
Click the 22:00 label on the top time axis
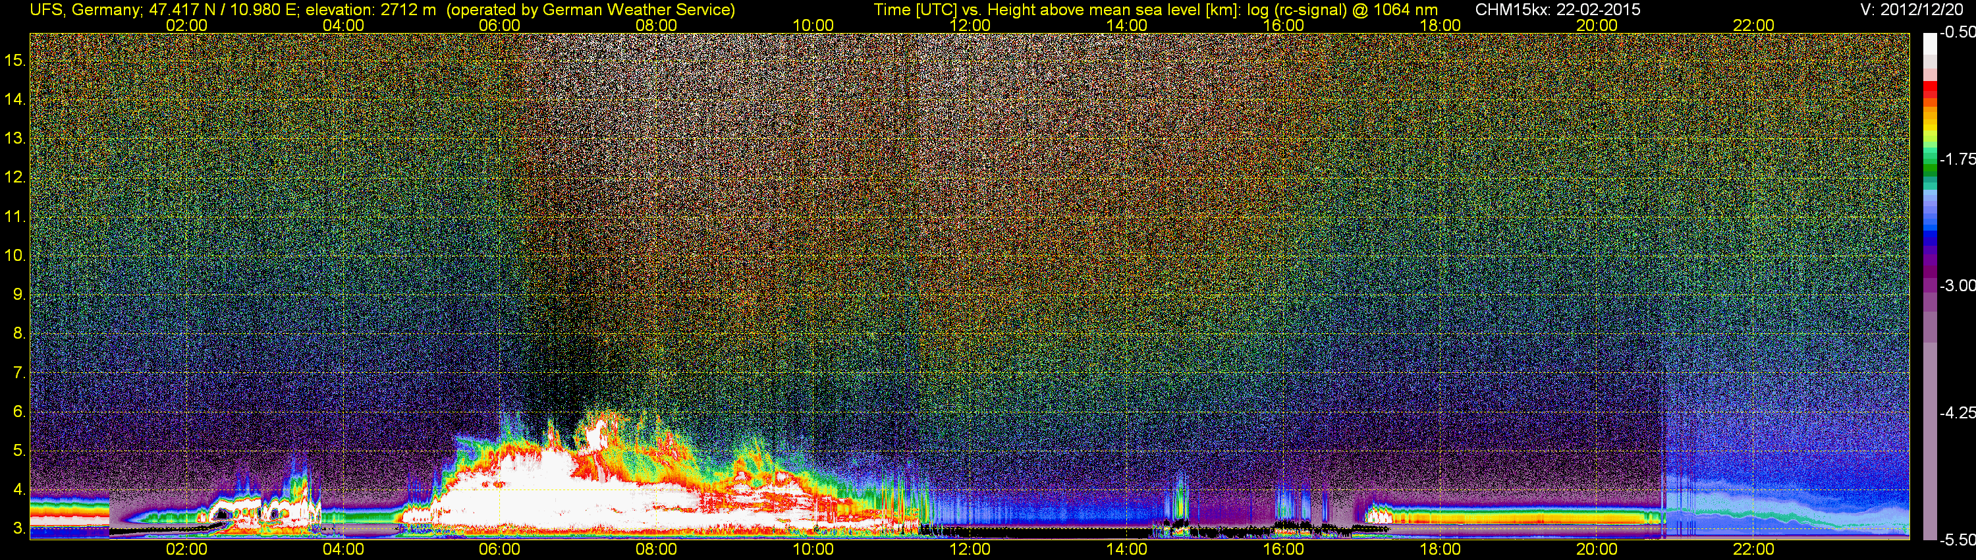1753,25
